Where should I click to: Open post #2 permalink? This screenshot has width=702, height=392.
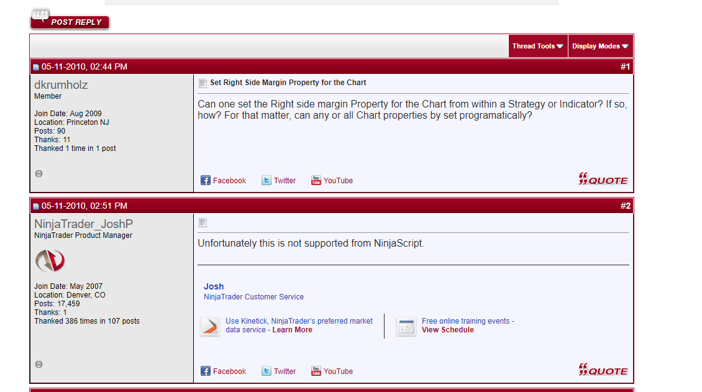pos(625,206)
